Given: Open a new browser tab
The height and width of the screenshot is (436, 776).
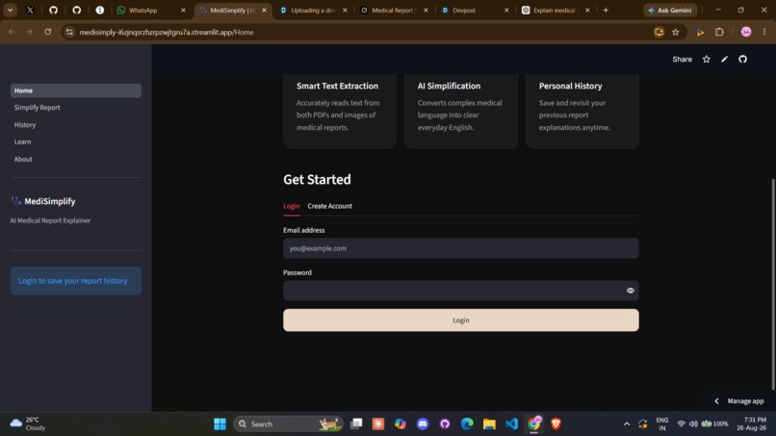Looking at the screenshot, I should [x=606, y=10].
